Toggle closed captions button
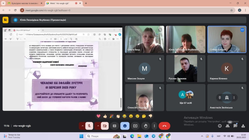The width and height of the screenshot is (249, 140). click(115, 126)
